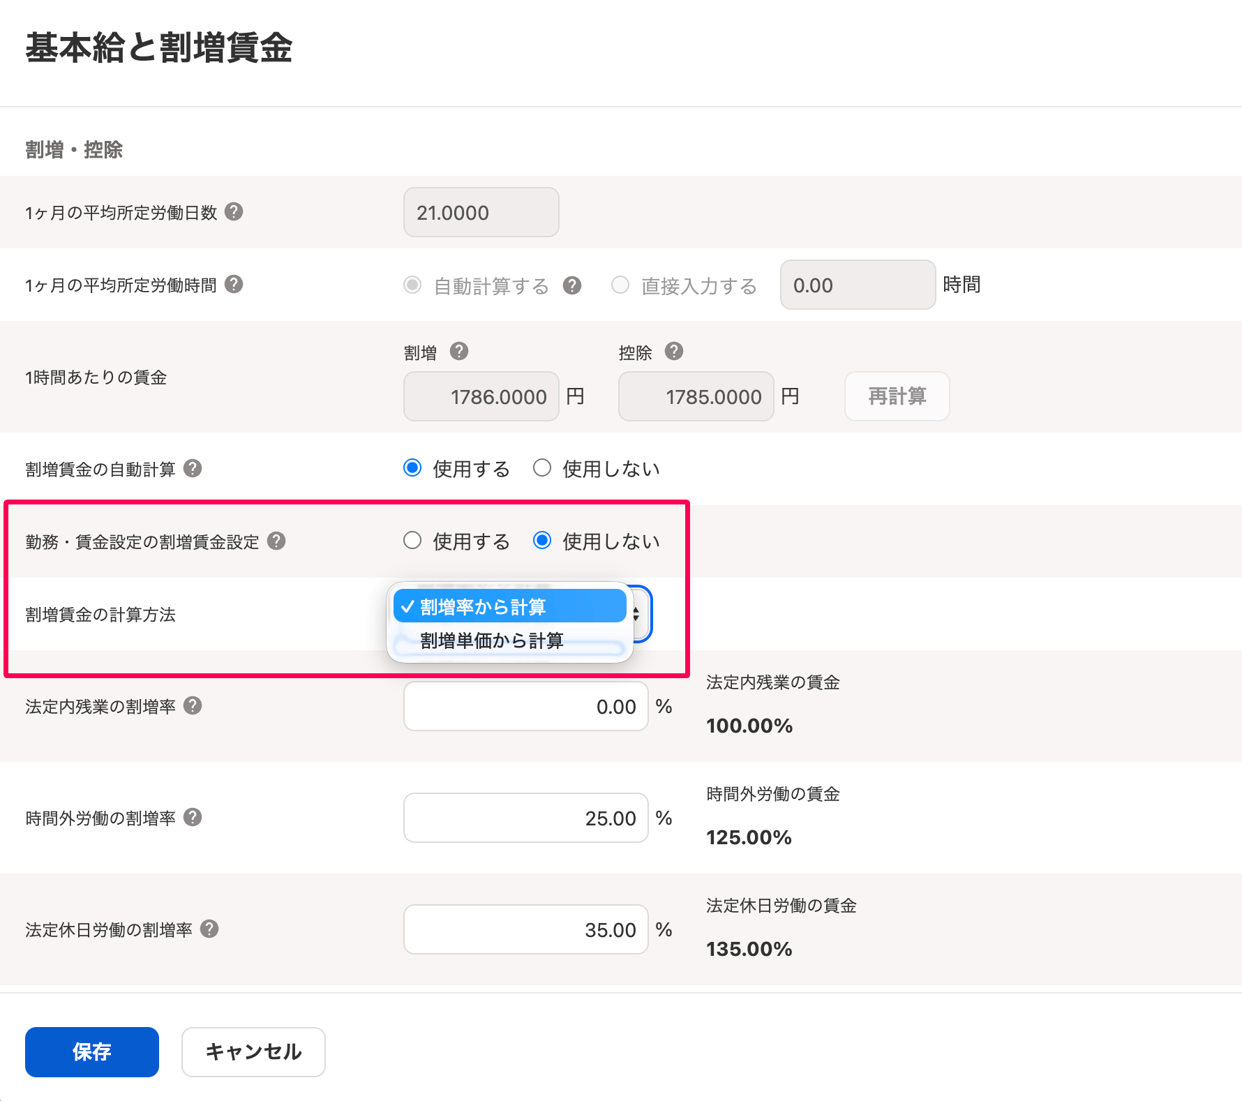Screen dimensions: 1242x1101
Task: Show help for 時間外労働の割増率
Action: [193, 817]
